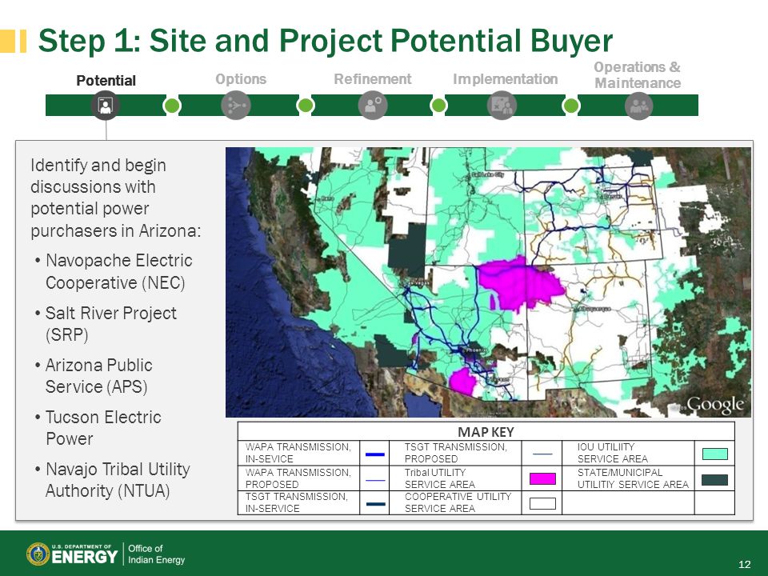The image size is (768, 576).
Task: Click the Potential stage person icon
Action: coord(106,106)
